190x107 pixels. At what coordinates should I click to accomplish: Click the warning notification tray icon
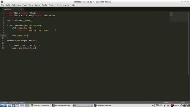(189, 106)
